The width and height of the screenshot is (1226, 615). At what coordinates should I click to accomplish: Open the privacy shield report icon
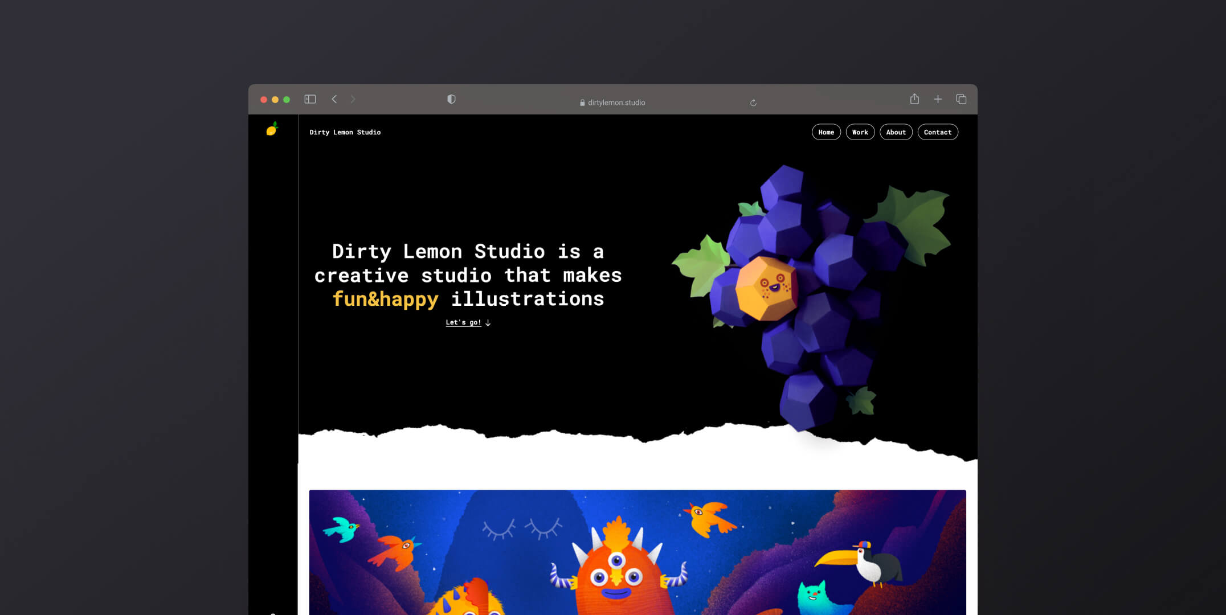pos(451,99)
